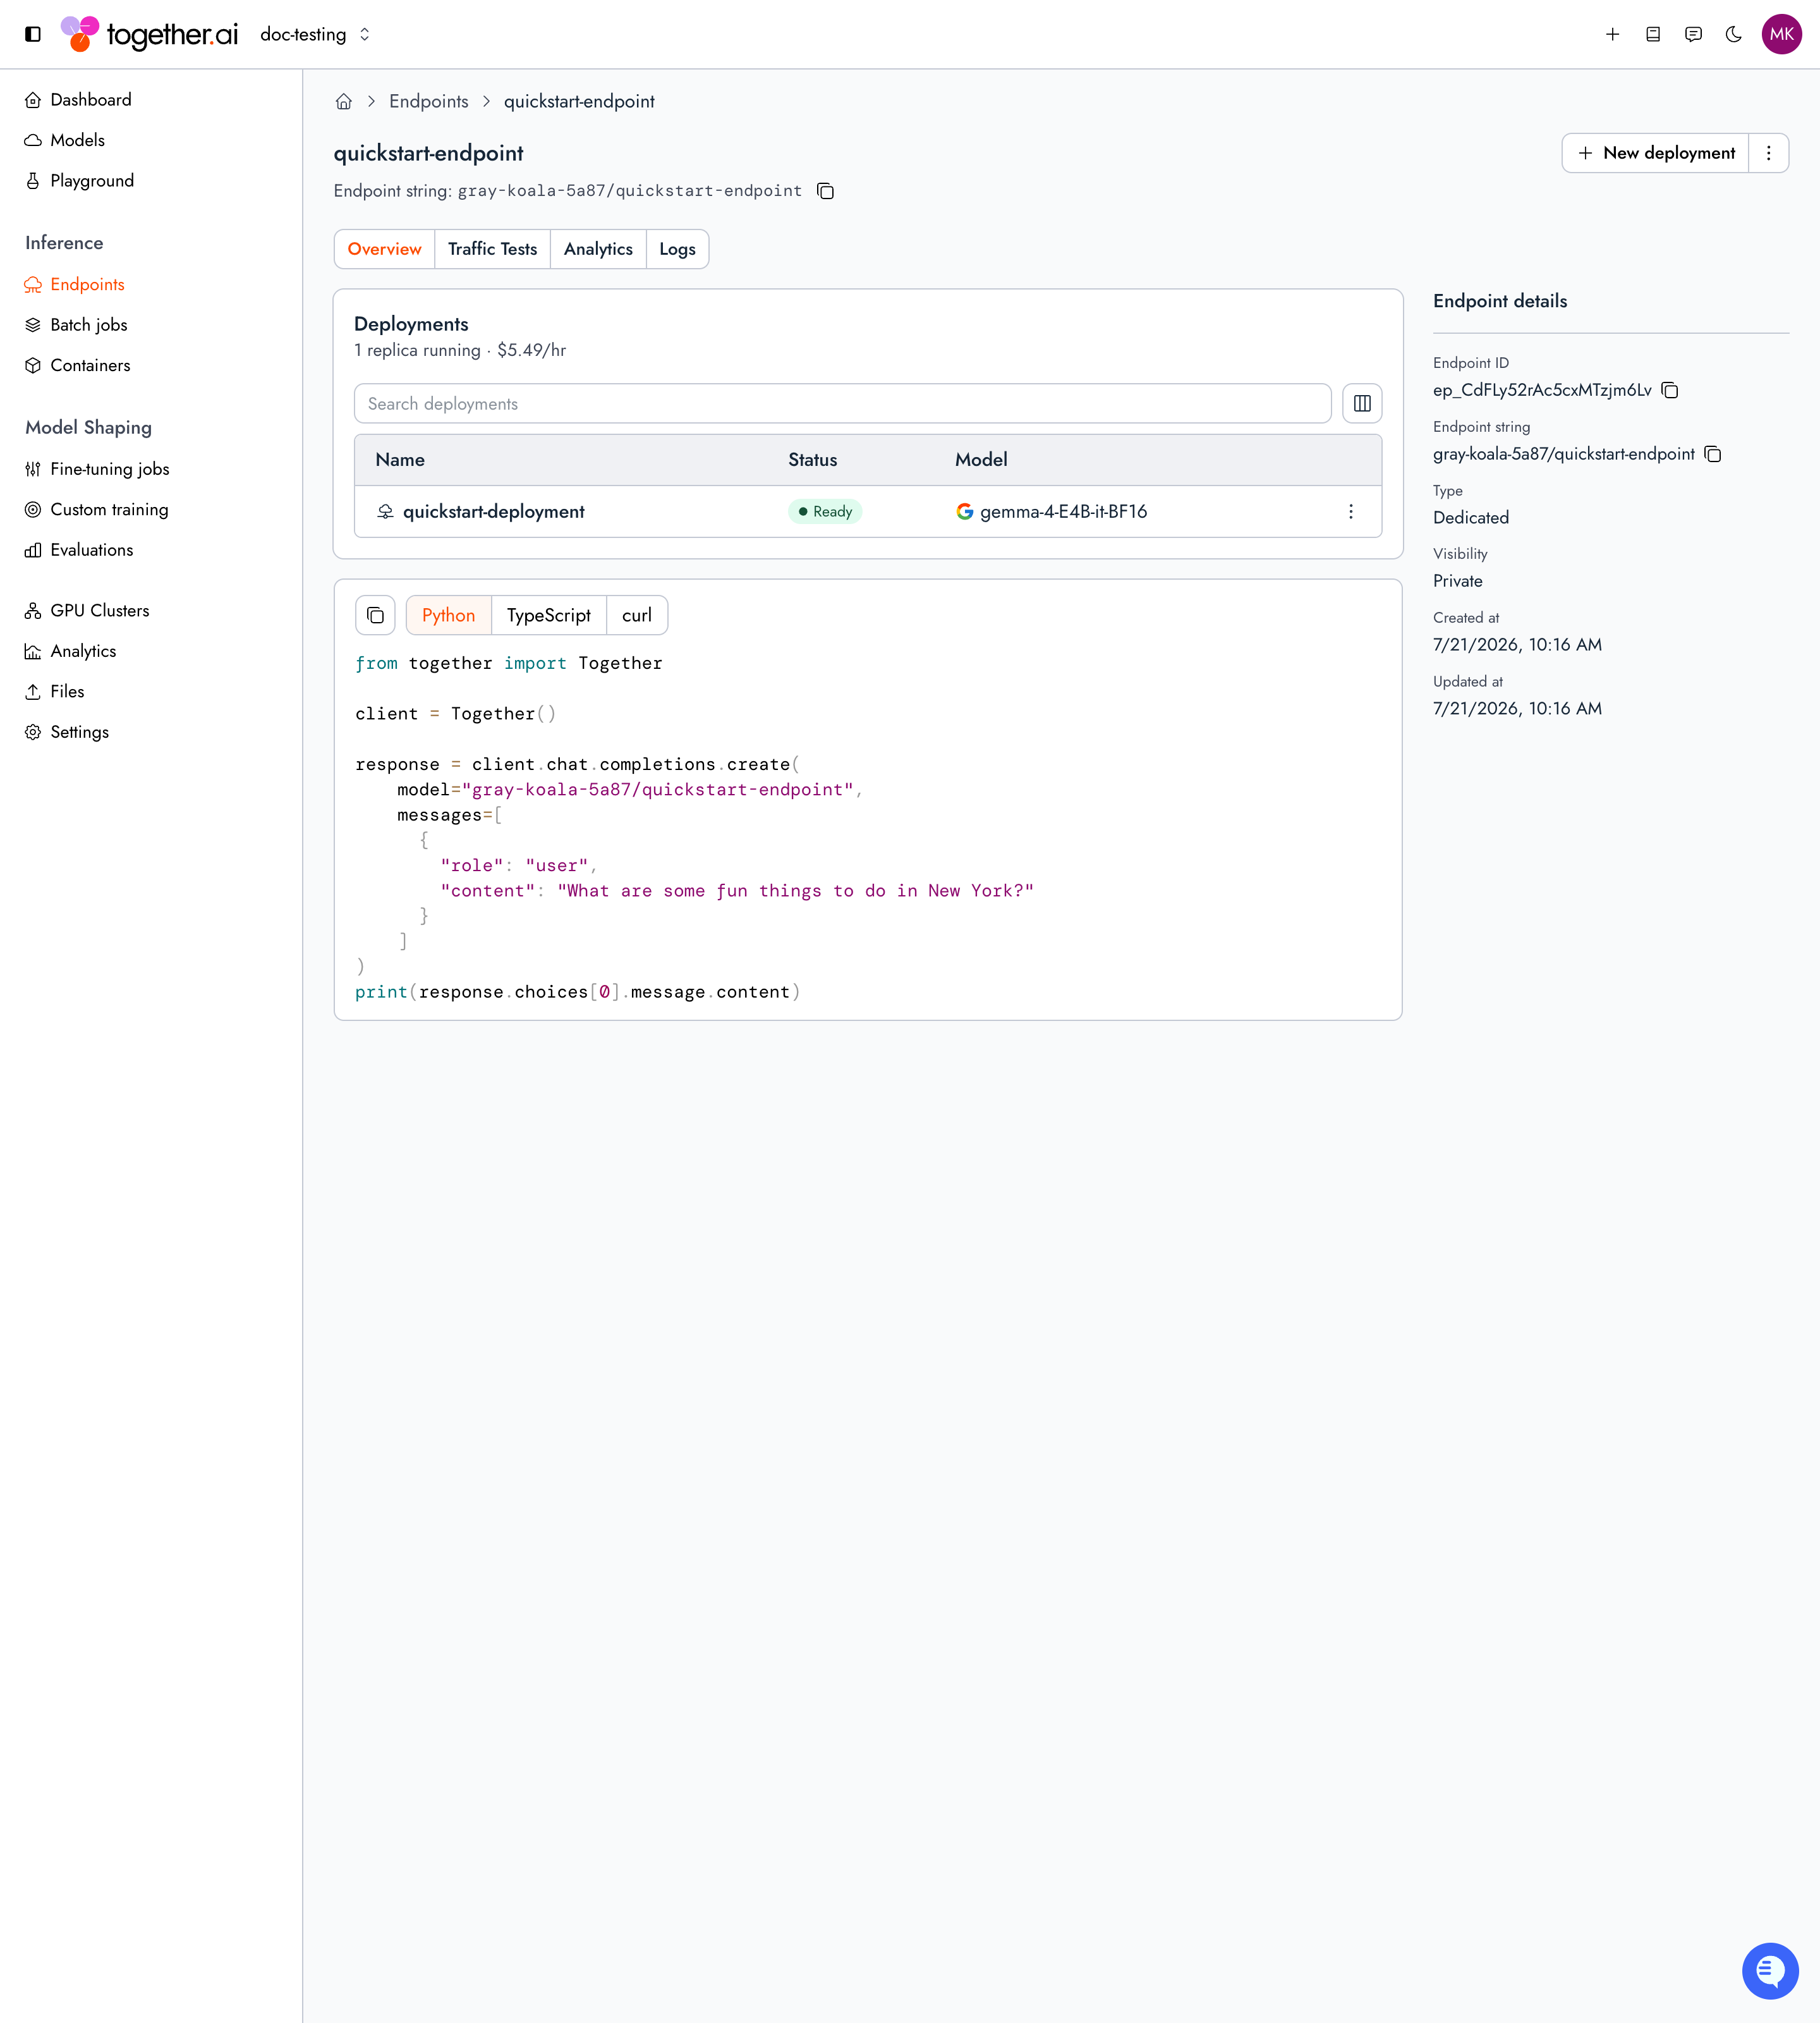Switch to the Logs tab

[x=677, y=249]
